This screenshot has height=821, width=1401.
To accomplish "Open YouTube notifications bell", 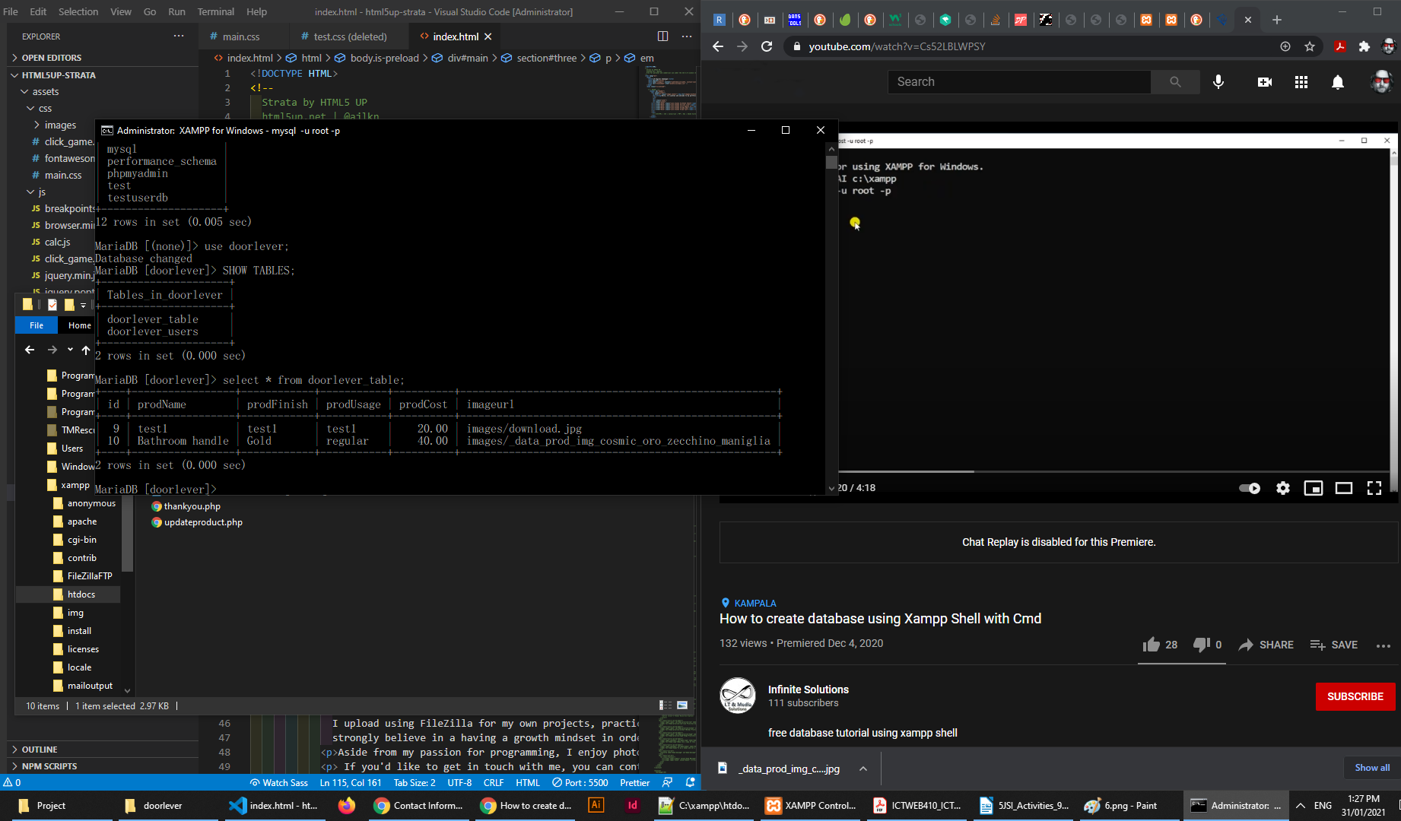I will 1338,81.
